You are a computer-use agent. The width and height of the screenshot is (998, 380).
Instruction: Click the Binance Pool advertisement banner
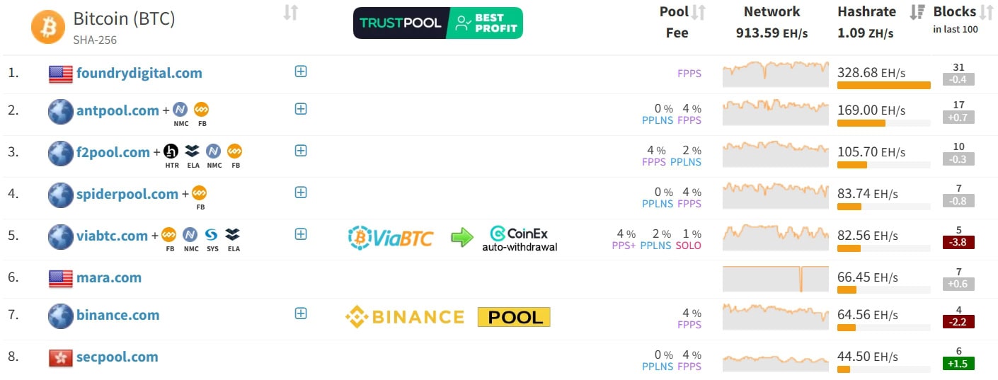tap(447, 317)
